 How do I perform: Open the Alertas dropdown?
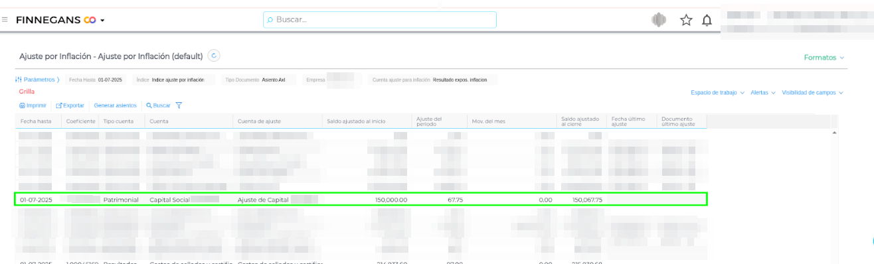pos(762,93)
